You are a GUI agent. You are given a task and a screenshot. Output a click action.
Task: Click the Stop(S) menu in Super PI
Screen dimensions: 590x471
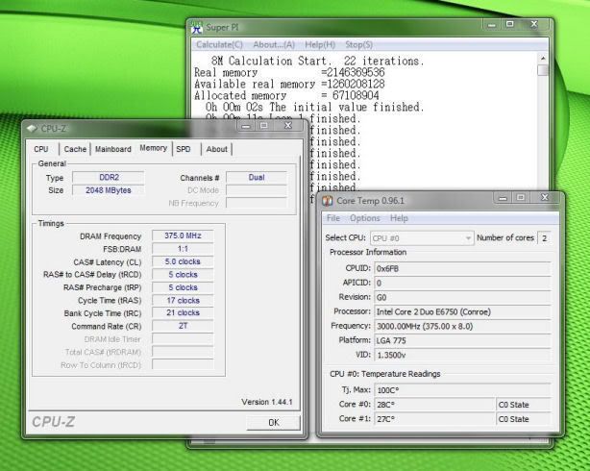359,45
